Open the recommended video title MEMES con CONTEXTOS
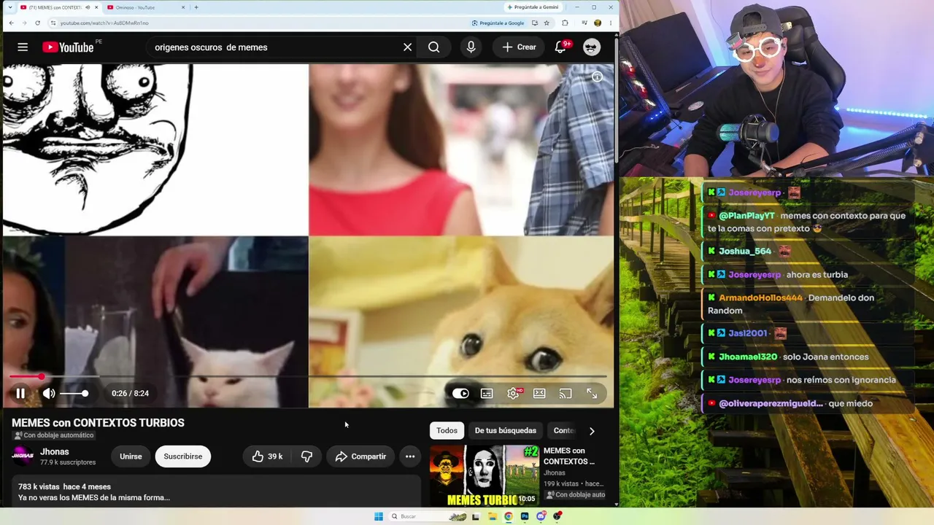 click(569, 456)
